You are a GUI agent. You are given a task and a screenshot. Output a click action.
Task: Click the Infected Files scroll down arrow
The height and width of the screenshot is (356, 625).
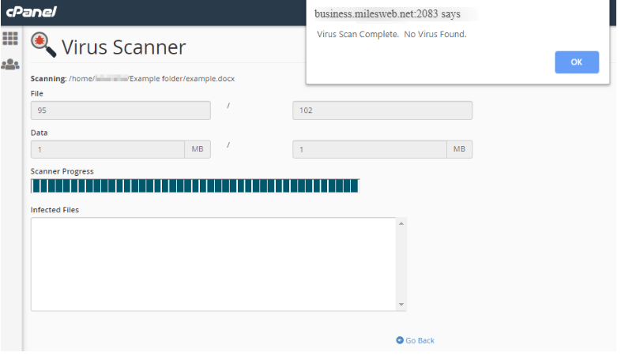(401, 305)
